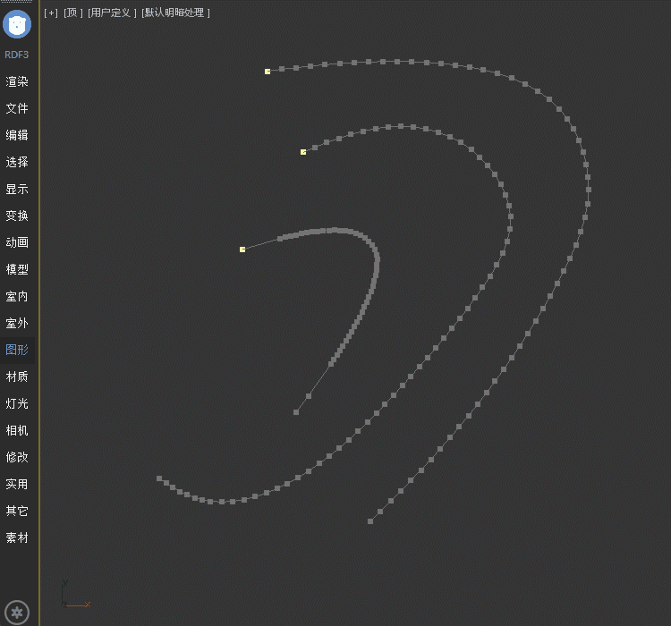
Task: Click the XY axis gizmo in viewport corner
Action: point(72,597)
